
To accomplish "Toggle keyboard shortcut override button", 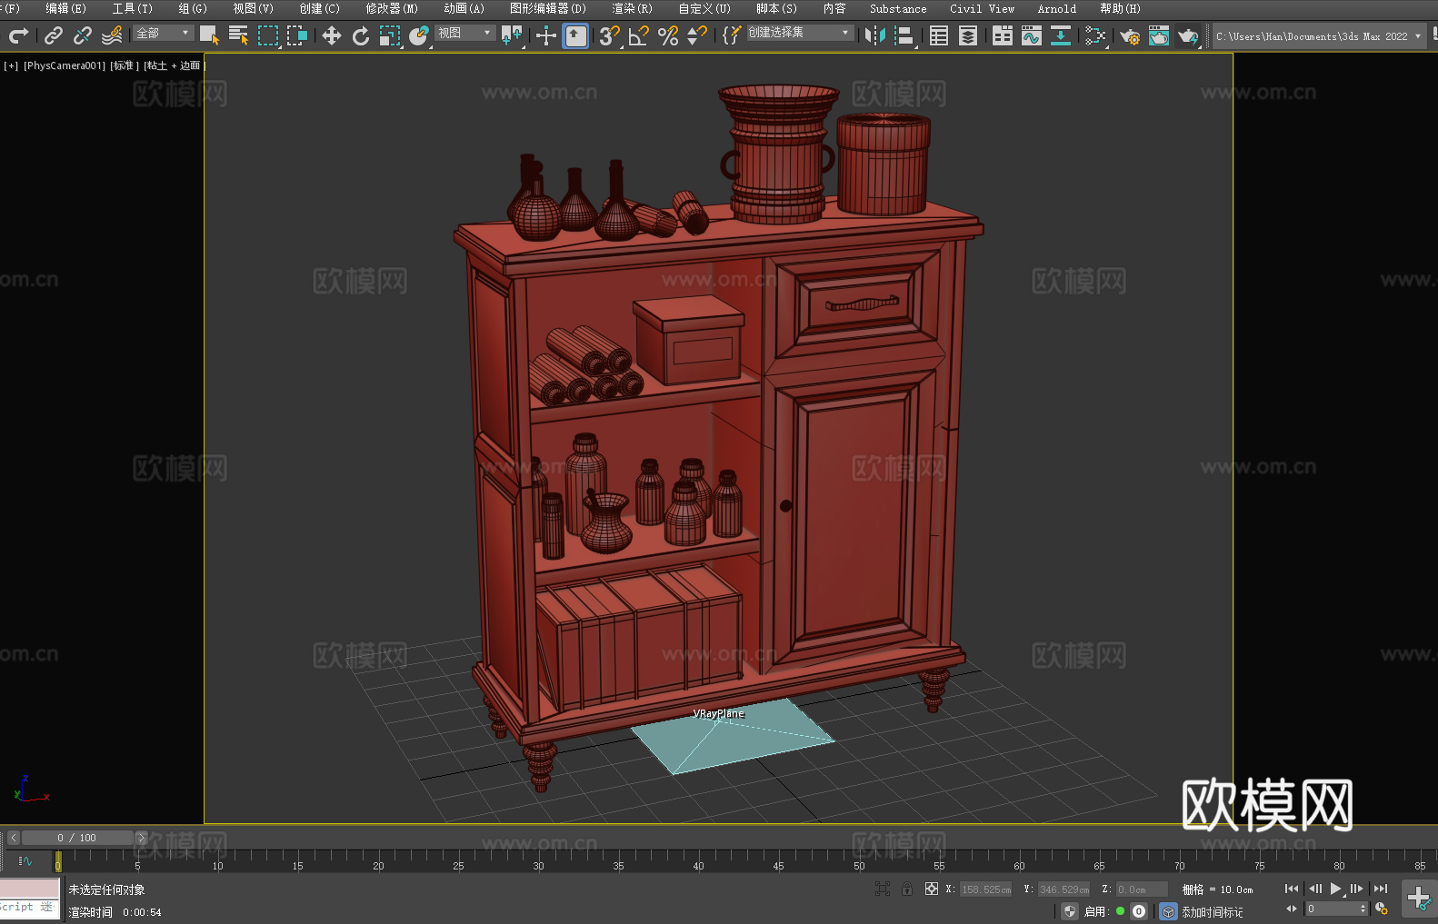I will point(575,35).
